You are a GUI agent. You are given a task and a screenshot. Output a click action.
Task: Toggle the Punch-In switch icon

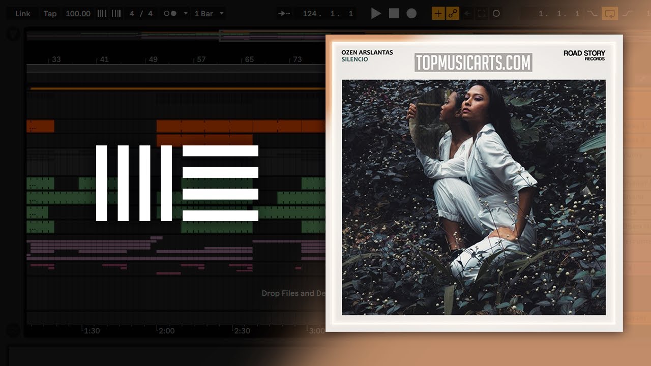pos(591,14)
